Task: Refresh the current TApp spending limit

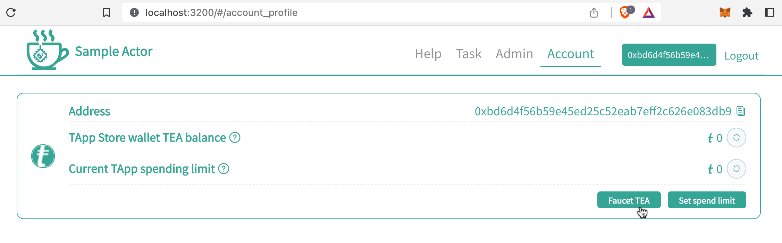Action: click(736, 169)
